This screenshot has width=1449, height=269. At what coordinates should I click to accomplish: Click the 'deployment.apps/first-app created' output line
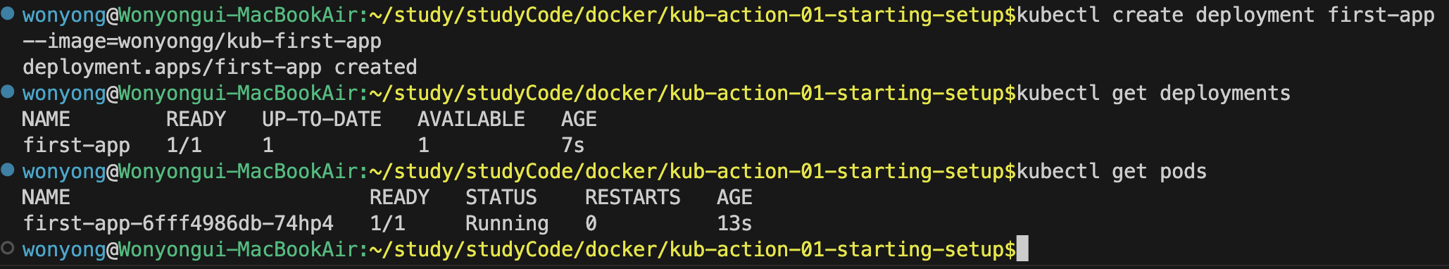point(220,67)
